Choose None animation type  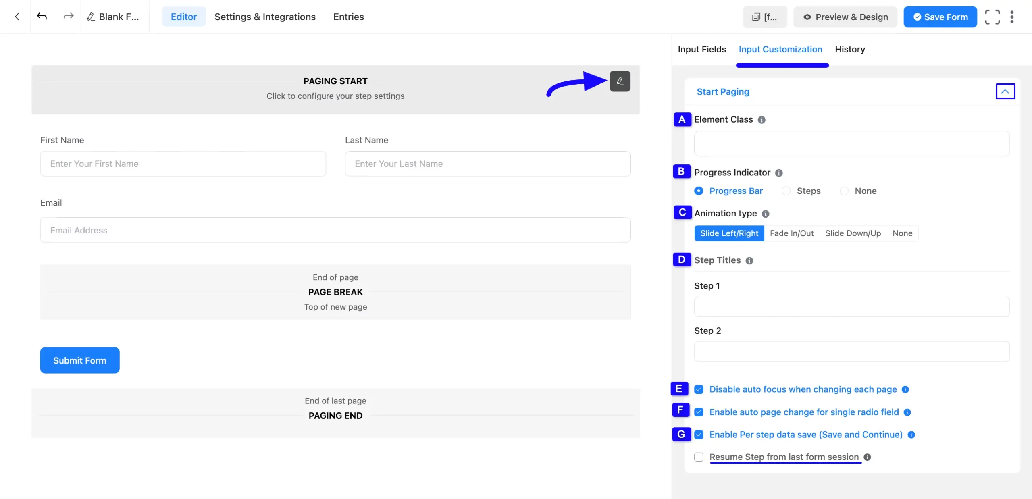[x=902, y=233]
